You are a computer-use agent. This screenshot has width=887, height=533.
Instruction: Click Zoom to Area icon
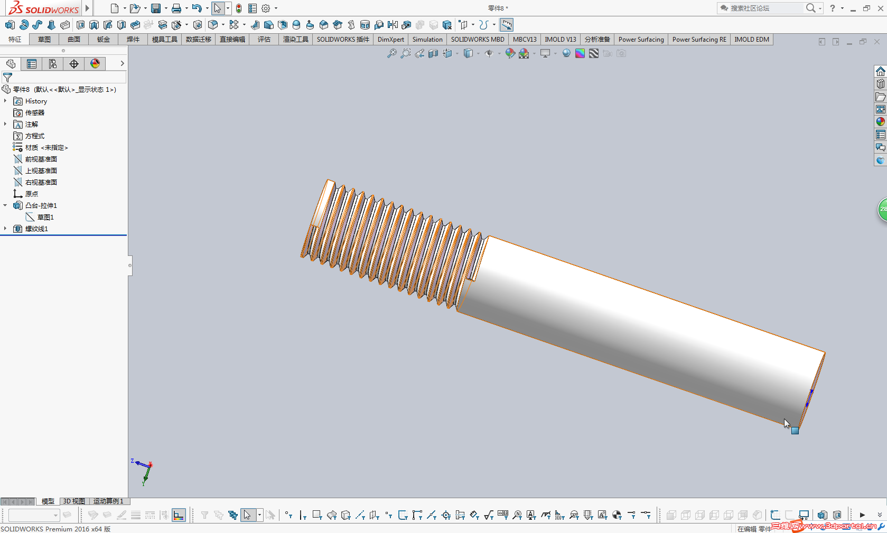tap(405, 53)
